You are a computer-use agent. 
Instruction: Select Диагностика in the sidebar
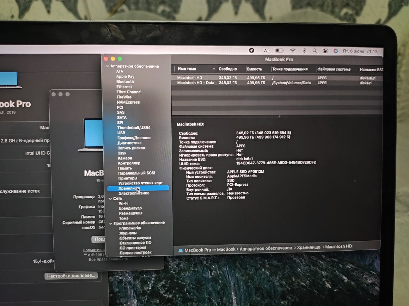[129, 143]
